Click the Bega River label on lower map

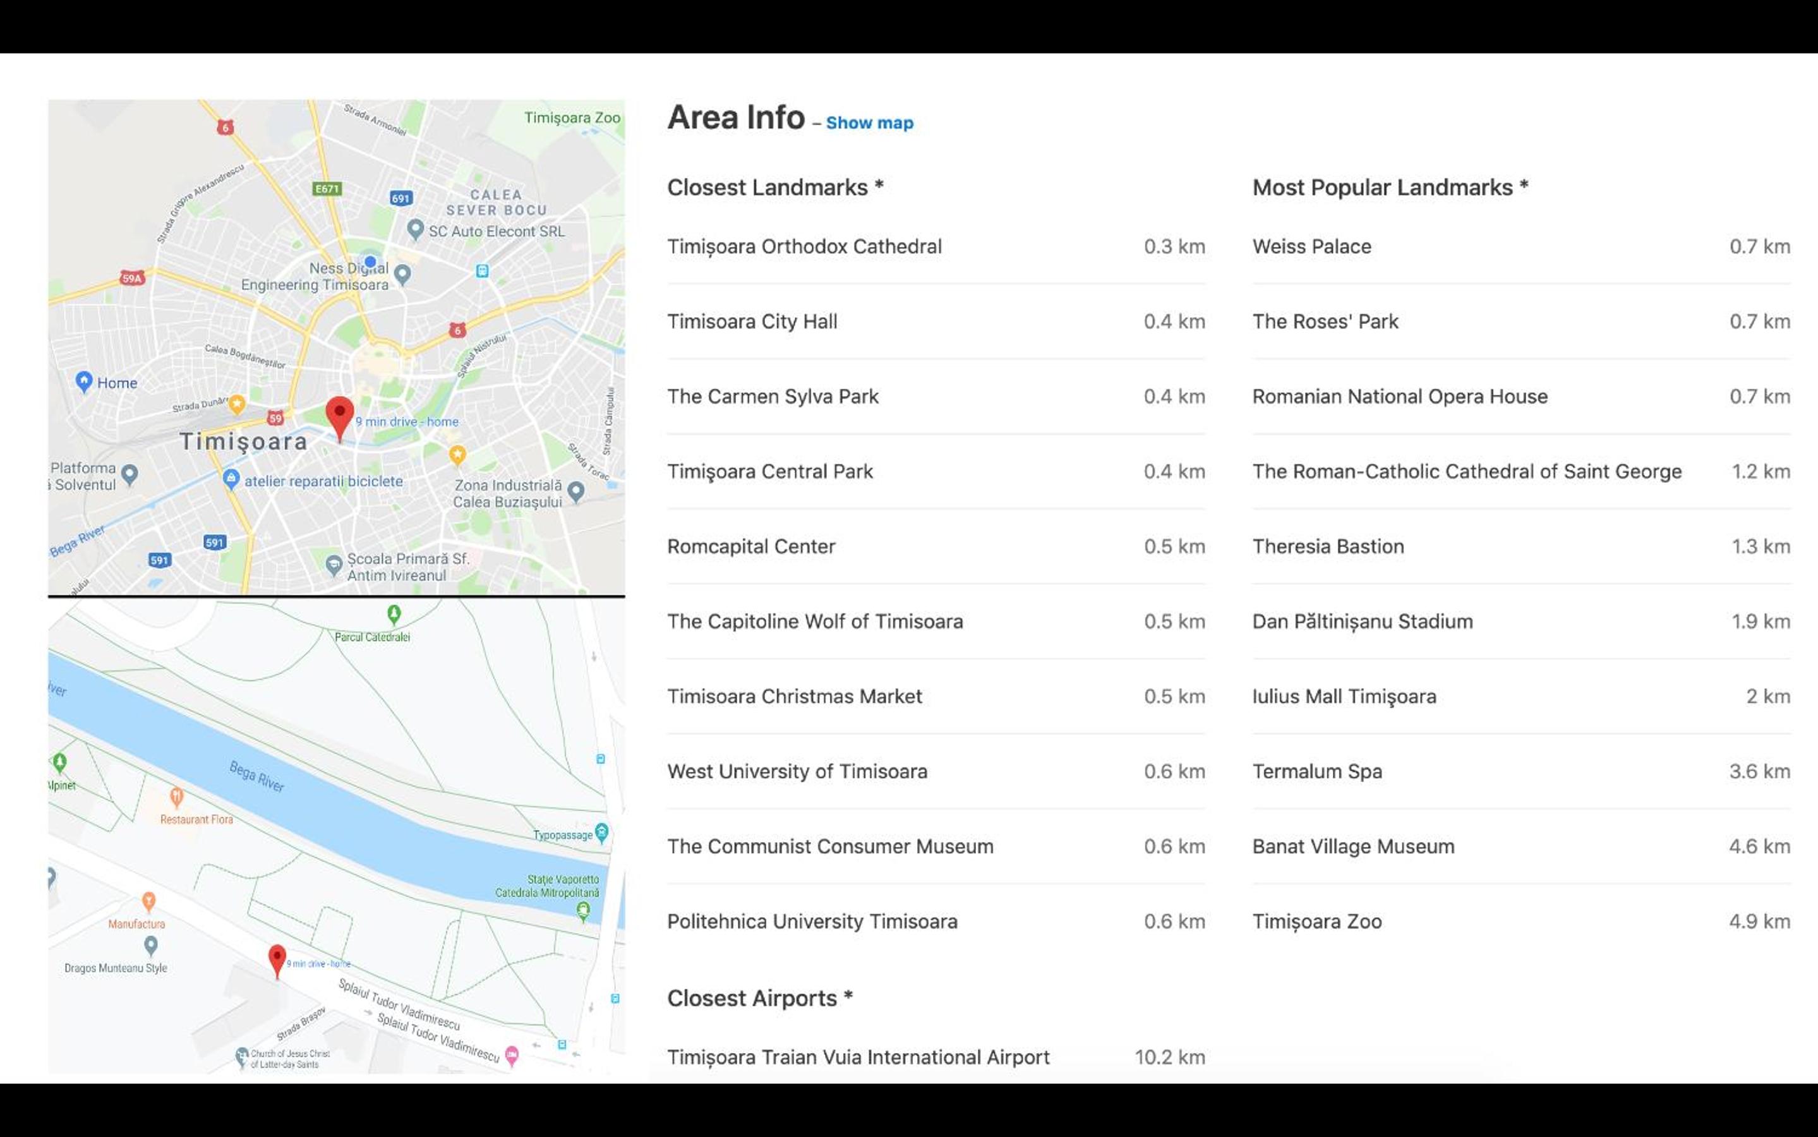[x=257, y=777]
